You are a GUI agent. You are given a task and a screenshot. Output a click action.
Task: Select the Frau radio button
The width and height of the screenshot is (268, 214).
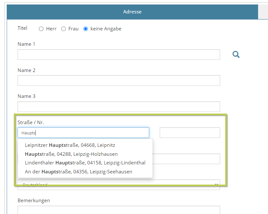64,29
